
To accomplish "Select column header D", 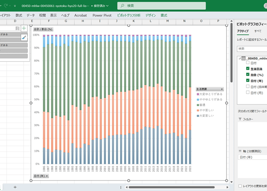I will point(15,21).
